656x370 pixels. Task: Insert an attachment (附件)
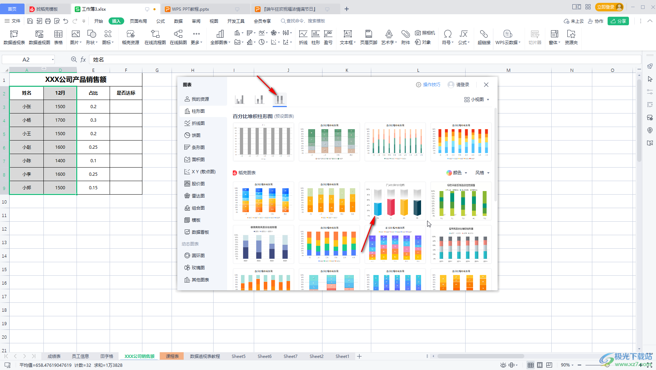point(406,37)
